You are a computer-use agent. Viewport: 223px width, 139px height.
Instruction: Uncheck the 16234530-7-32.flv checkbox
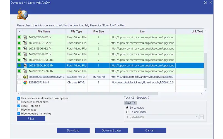(x=19, y=43)
